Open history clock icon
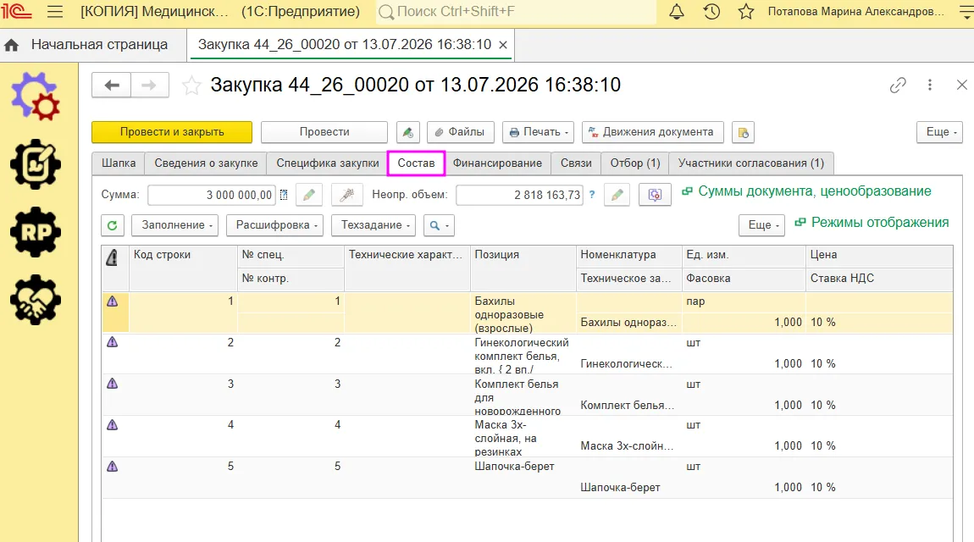This screenshot has width=974, height=542. (x=711, y=11)
